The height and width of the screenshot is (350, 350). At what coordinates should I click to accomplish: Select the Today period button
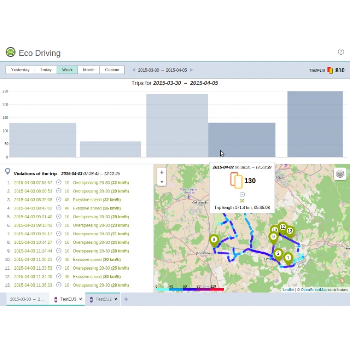[x=46, y=70]
